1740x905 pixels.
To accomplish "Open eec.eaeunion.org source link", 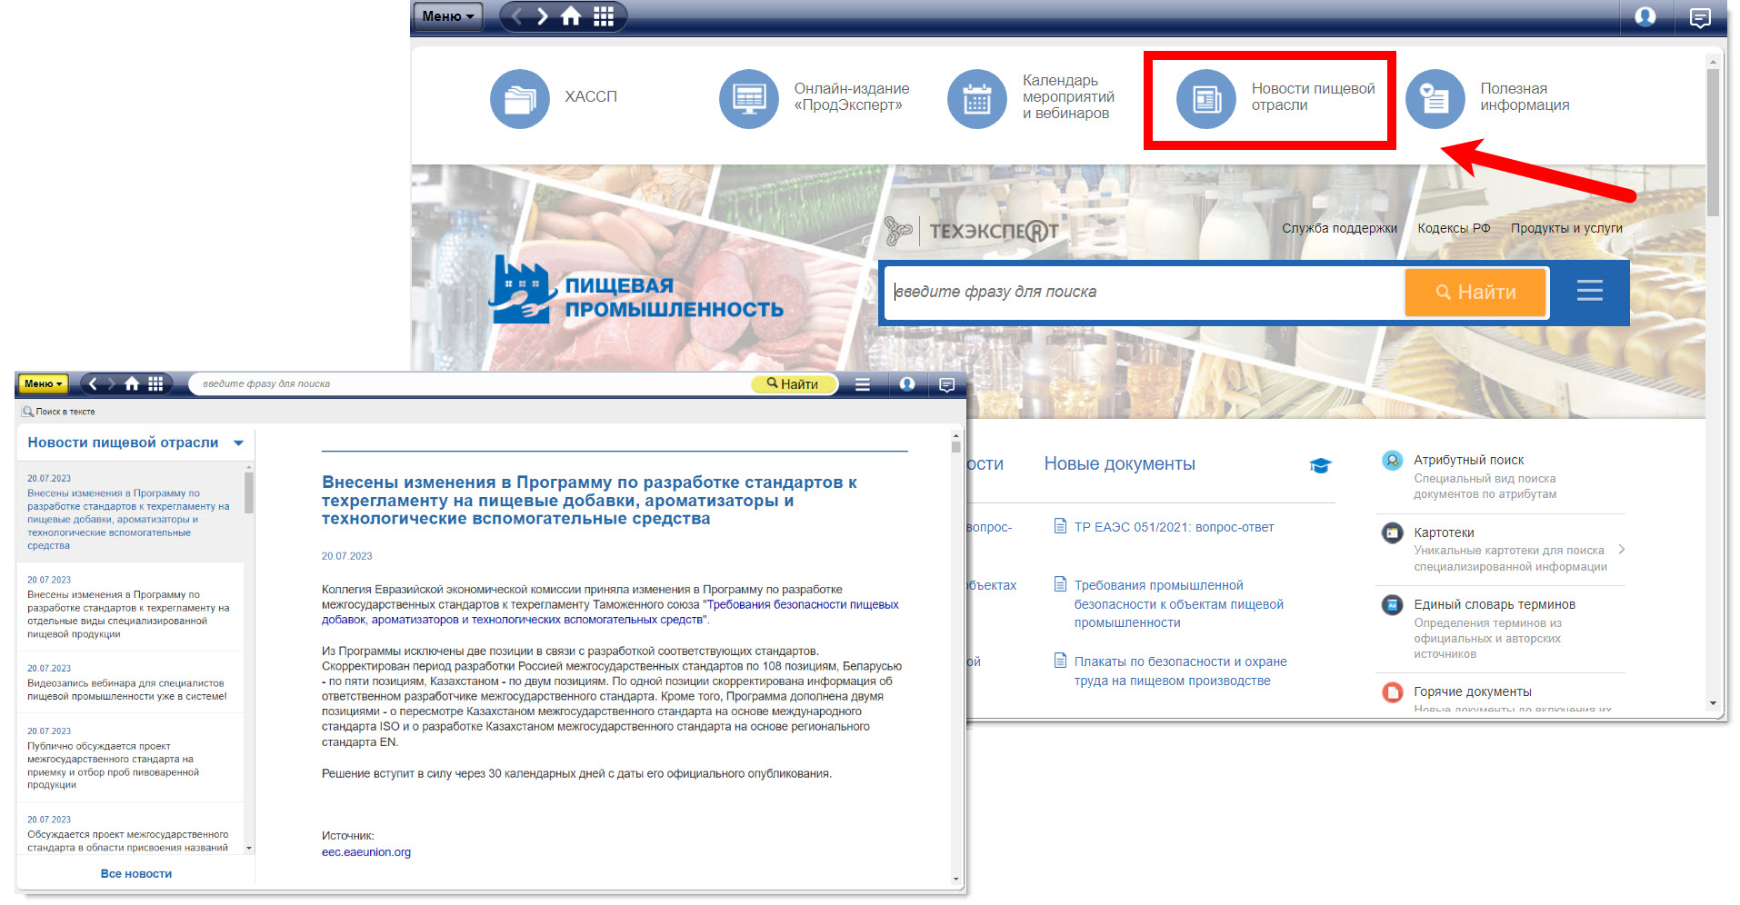I will pos(366,853).
